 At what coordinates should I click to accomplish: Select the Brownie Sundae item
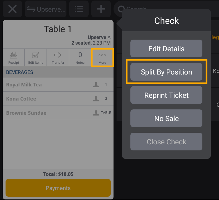(x=58, y=113)
